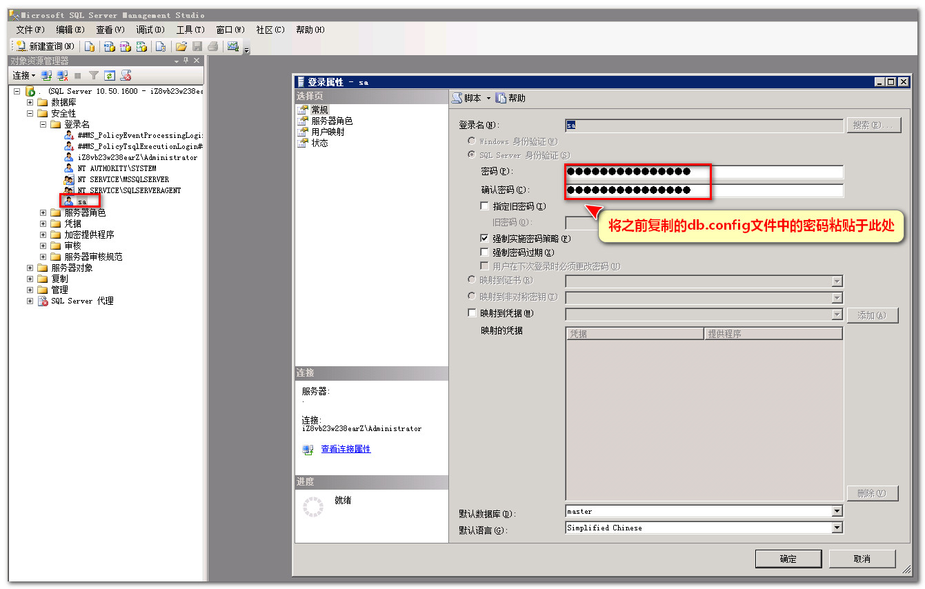The height and width of the screenshot is (589, 925).
Task: Click the script delete icon in Object Explorer toolbar
Action: 126,75
